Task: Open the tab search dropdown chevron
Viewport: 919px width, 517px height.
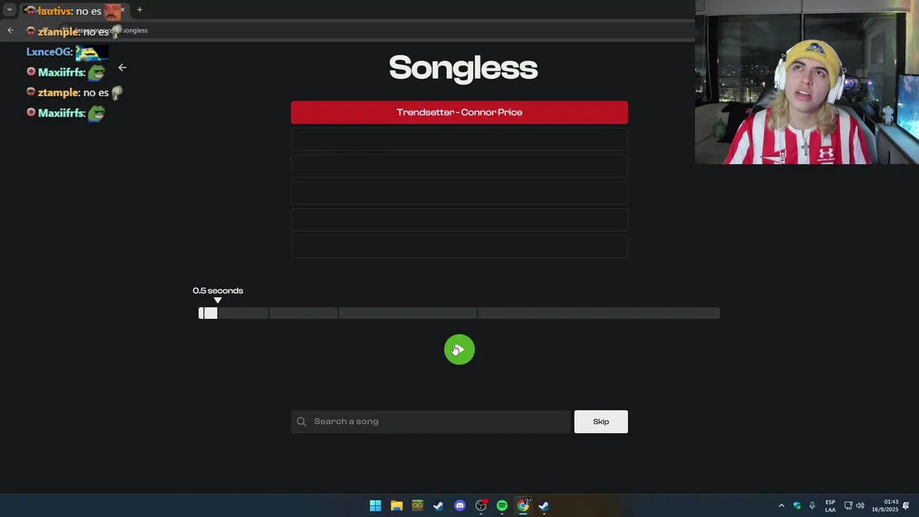Action: point(9,10)
